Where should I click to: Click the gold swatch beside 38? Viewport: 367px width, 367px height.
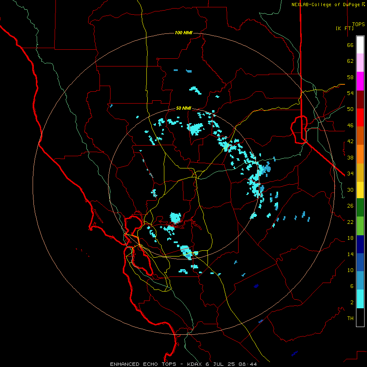tap(360, 172)
